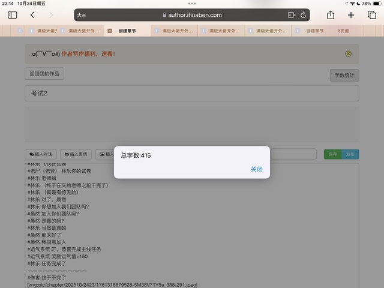Screen dimensions: 384x288
Task: Tap the page text size icon in address bar
Action: click(80, 15)
